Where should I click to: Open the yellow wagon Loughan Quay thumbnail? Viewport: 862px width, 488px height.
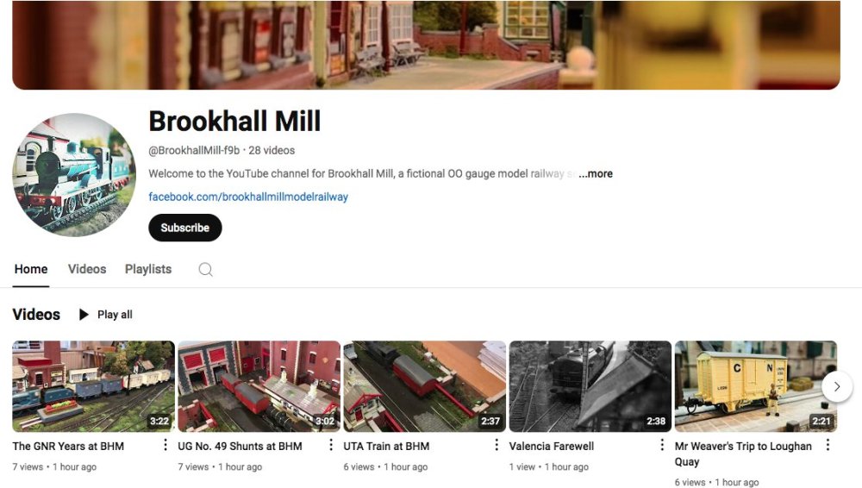coord(755,386)
